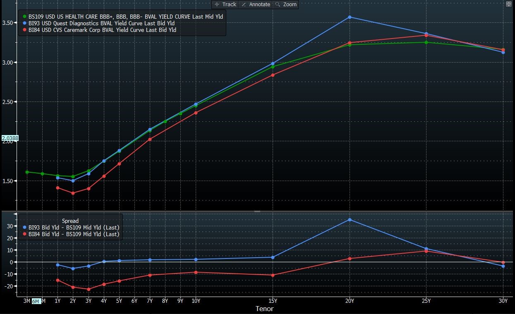515x314 pixels.
Task: Click the panel resize icon at top right
Action: tap(509, 4)
